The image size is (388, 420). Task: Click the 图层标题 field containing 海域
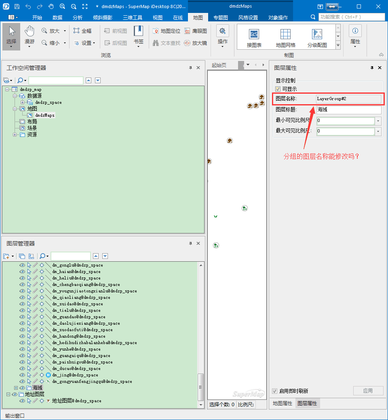349,109
